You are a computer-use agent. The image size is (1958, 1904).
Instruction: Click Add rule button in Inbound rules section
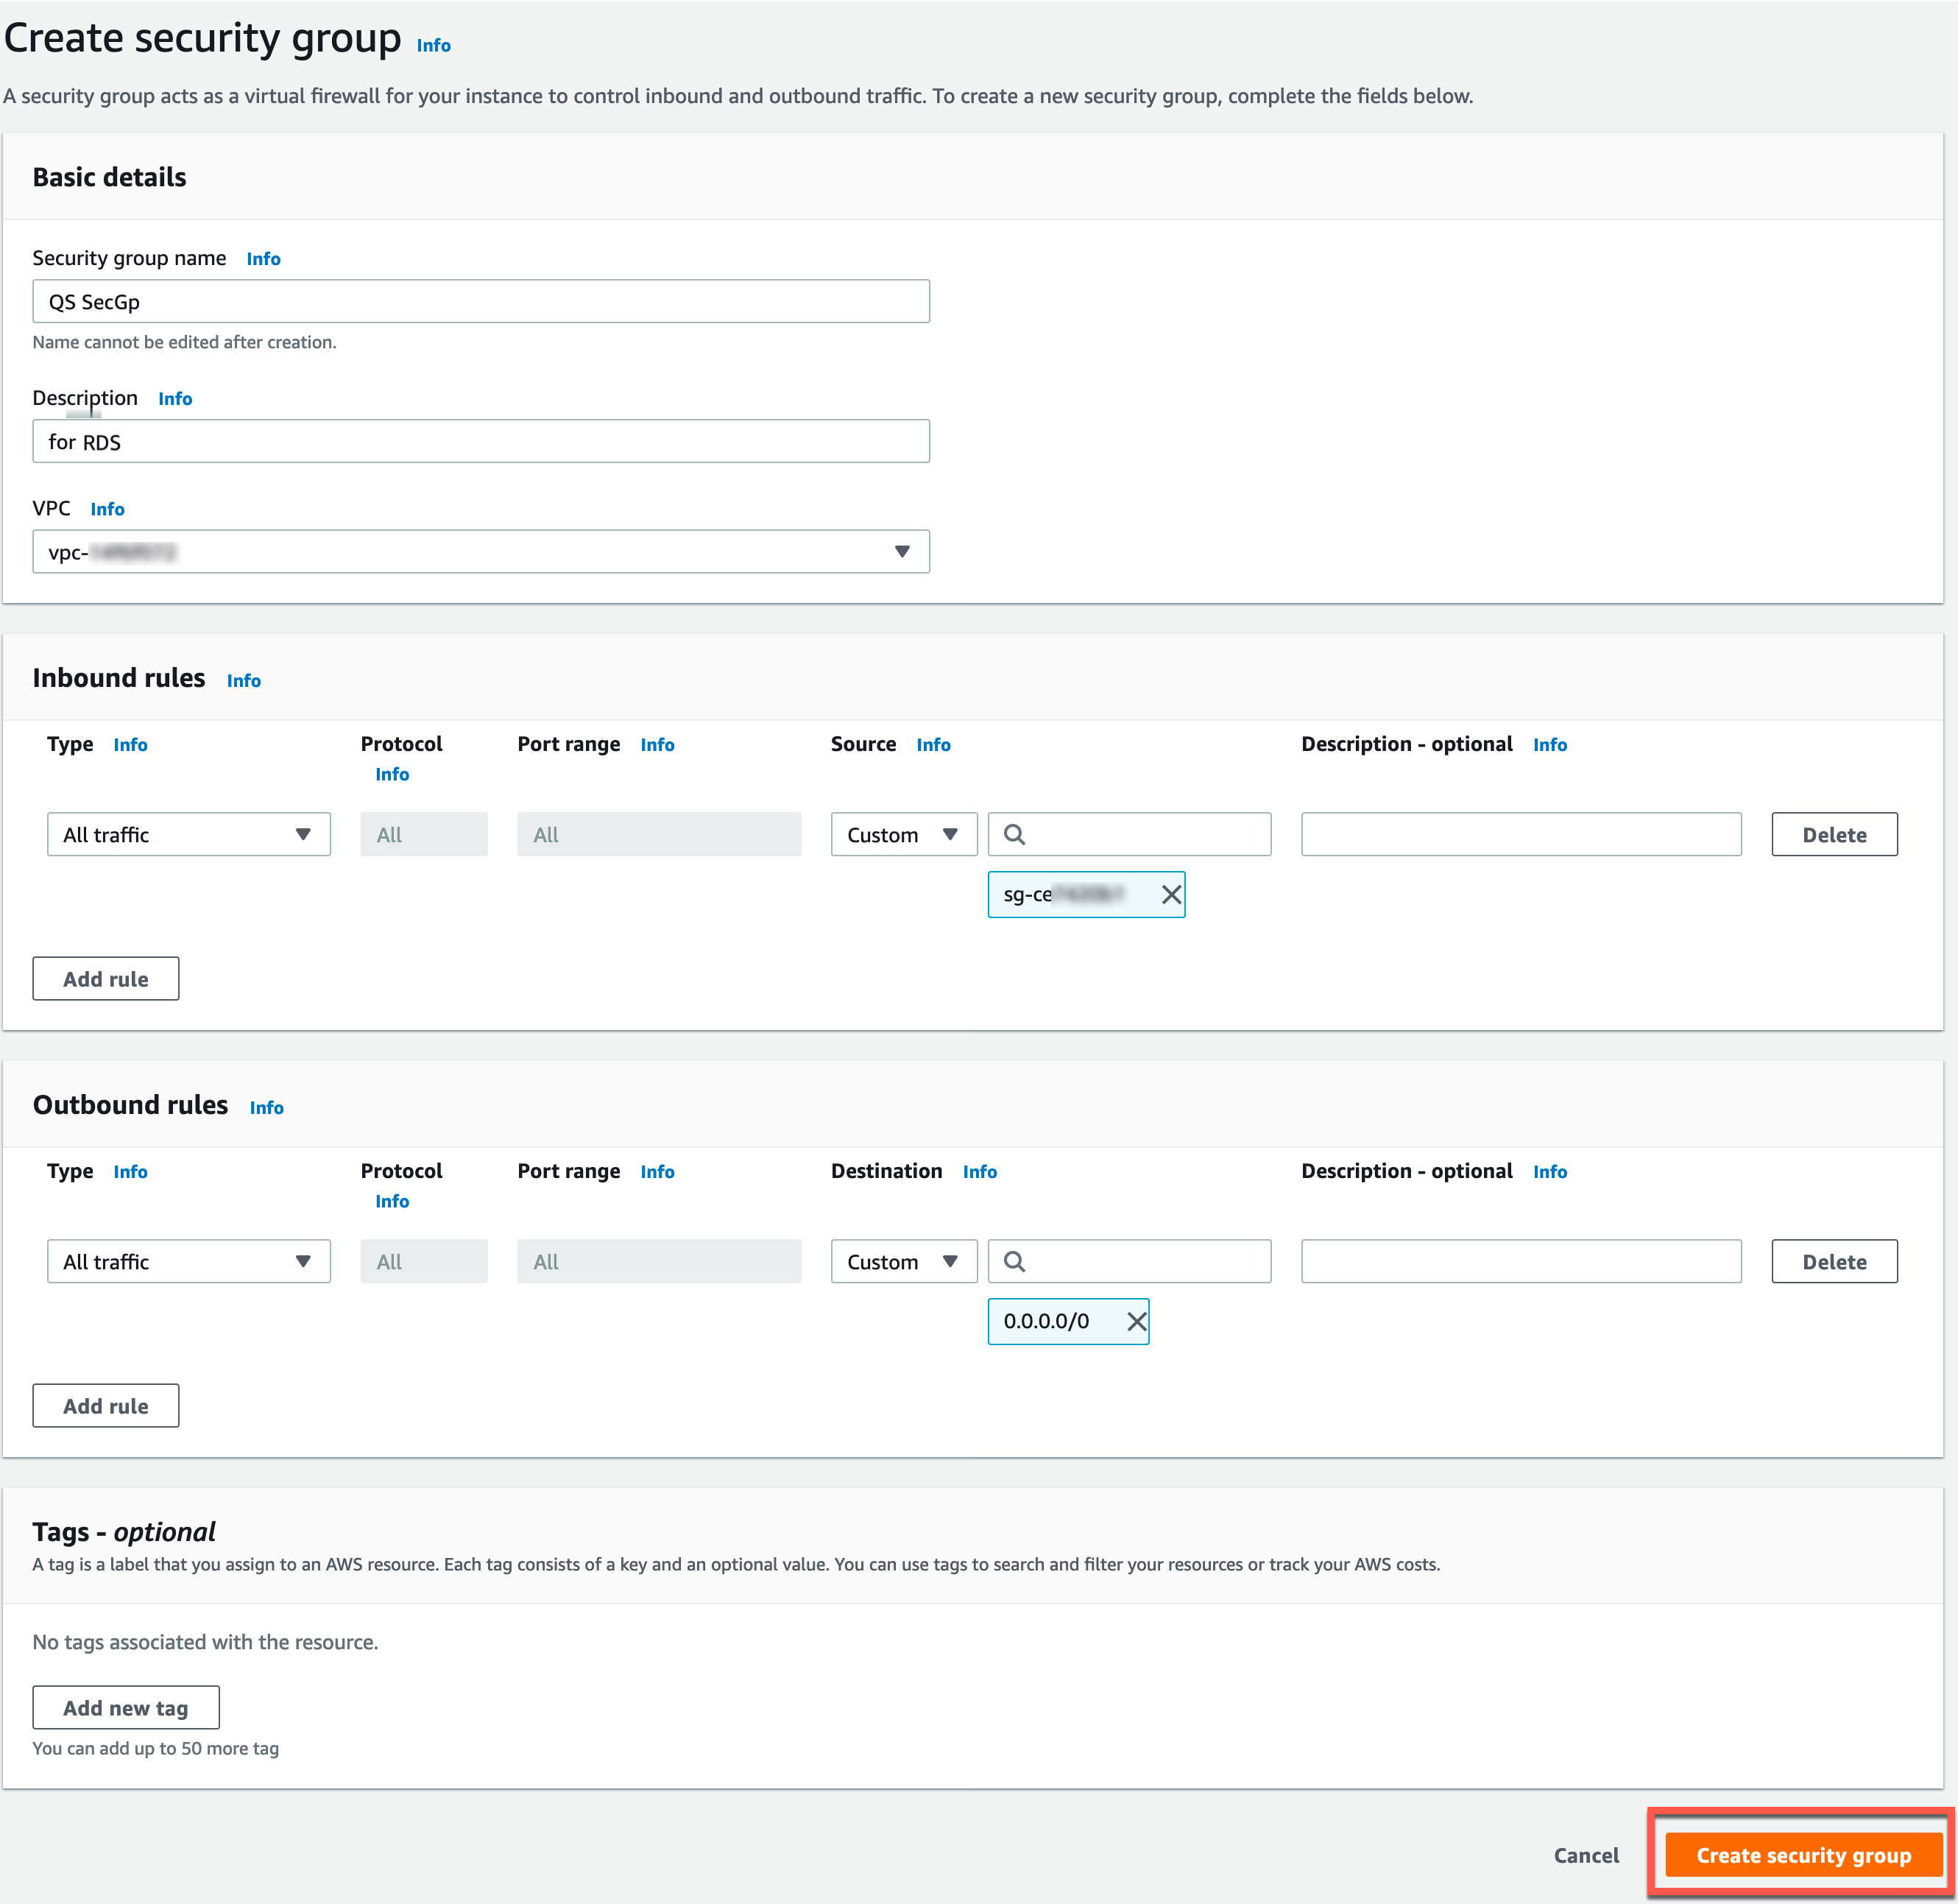105,977
